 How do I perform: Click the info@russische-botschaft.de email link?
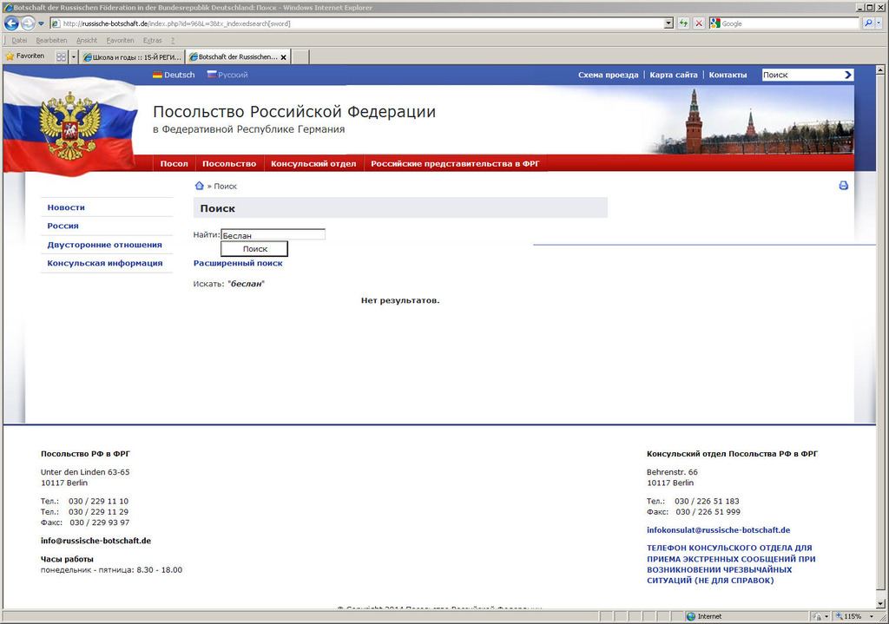(x=95, y=541)
